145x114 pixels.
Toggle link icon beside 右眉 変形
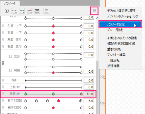tap(3, 47)
